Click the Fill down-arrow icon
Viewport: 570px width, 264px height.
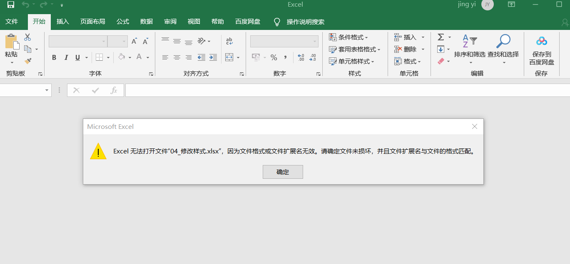441,49
